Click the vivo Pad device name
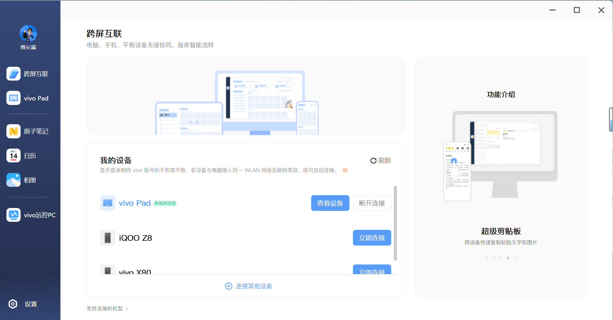The image size is (613, 320). point(135,203)
